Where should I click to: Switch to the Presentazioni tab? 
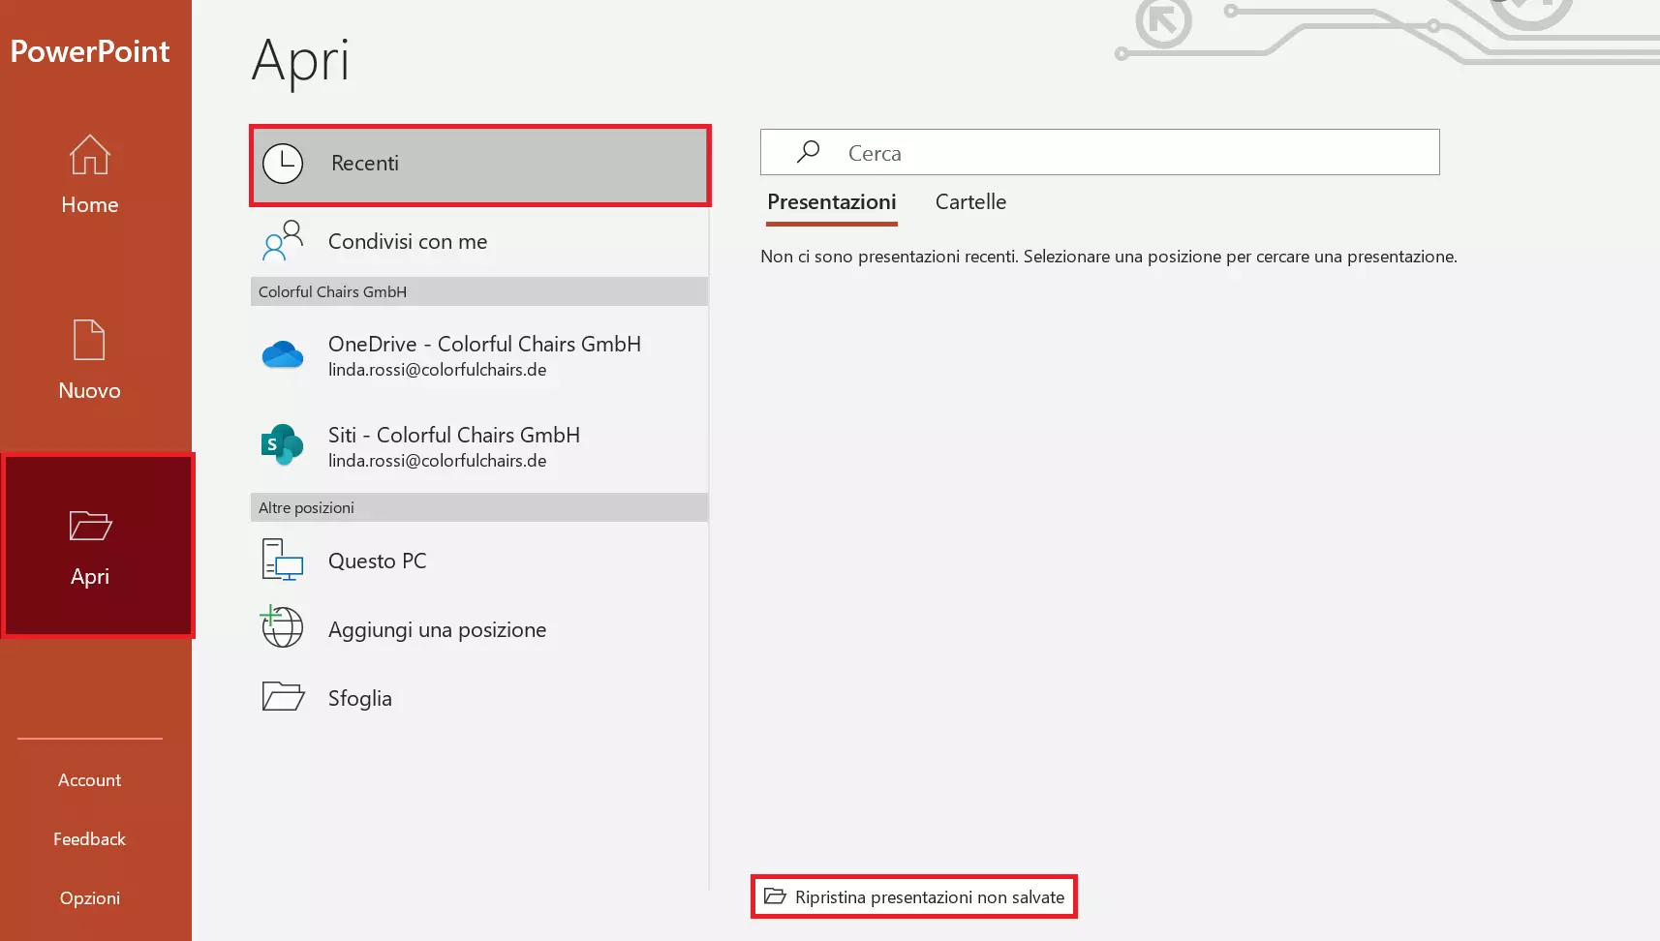point(832,202)
